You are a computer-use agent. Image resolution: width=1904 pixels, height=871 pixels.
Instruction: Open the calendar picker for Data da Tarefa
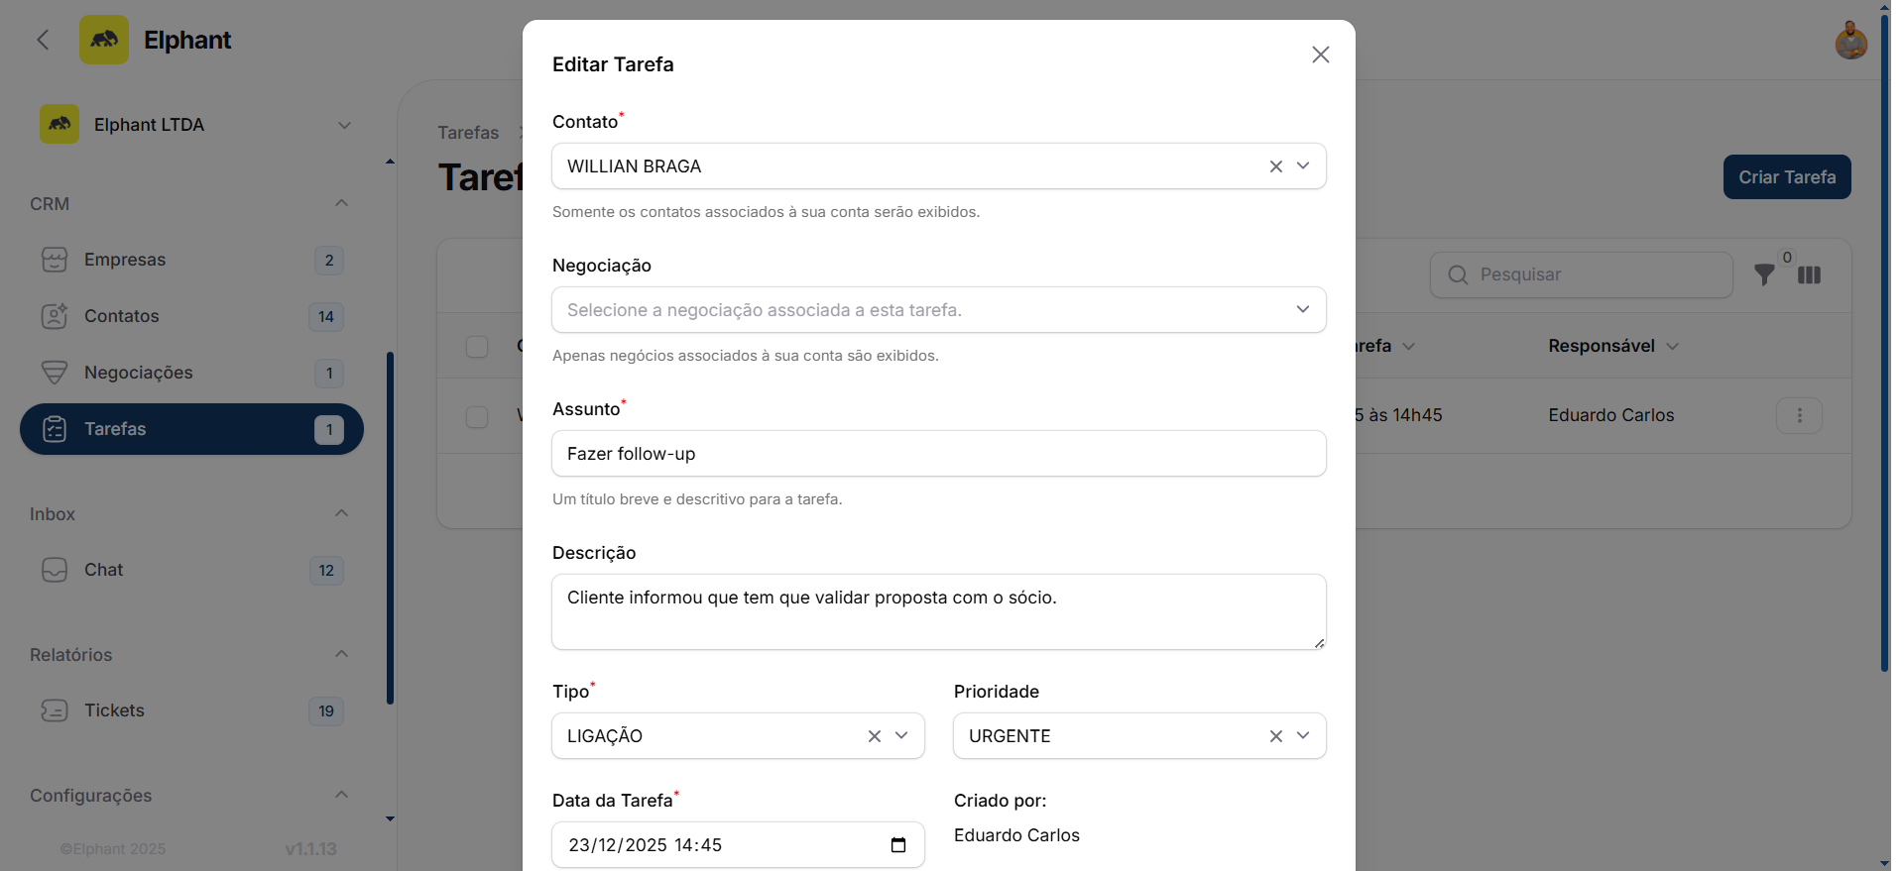[x=898, y=845]
